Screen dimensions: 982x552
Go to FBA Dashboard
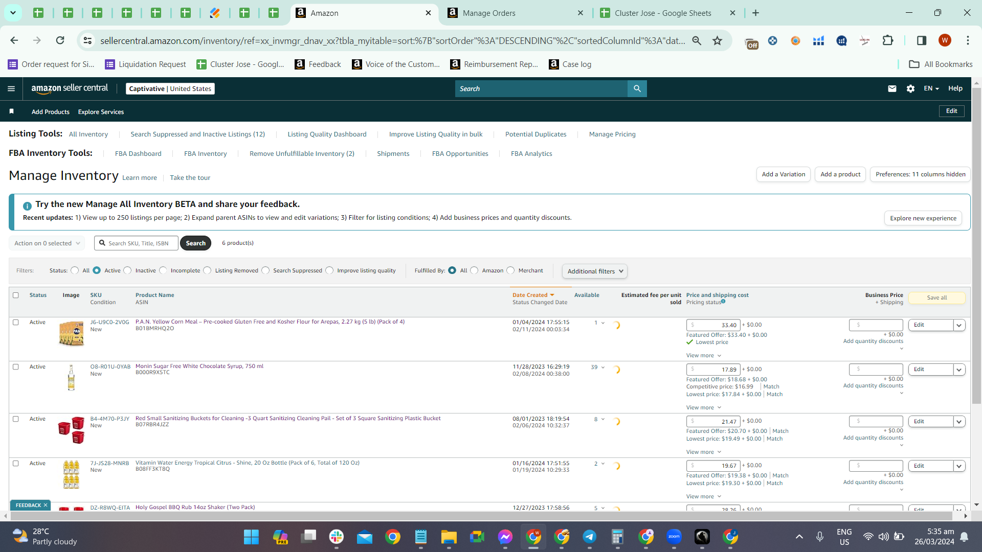point(138,153)
